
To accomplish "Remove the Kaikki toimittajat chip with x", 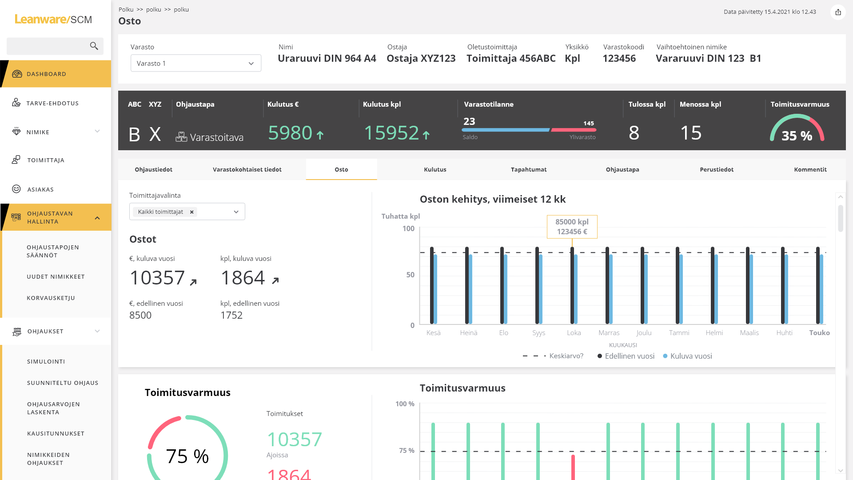I will (x=192, y=212).
